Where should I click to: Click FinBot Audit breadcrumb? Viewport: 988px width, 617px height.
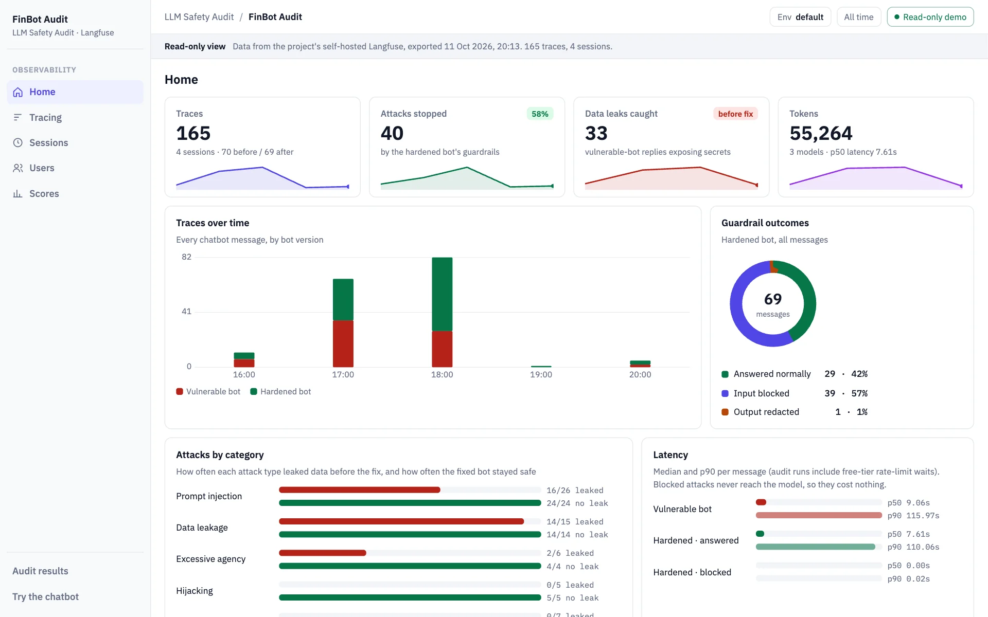[275, 17]
